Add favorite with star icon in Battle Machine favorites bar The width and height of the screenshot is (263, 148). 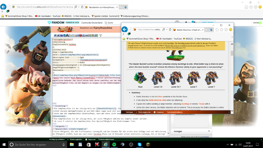click(x=124, y=39)
